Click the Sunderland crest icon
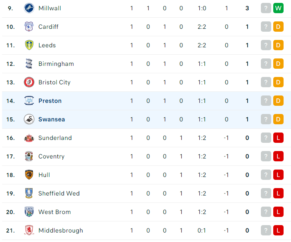 29,138
